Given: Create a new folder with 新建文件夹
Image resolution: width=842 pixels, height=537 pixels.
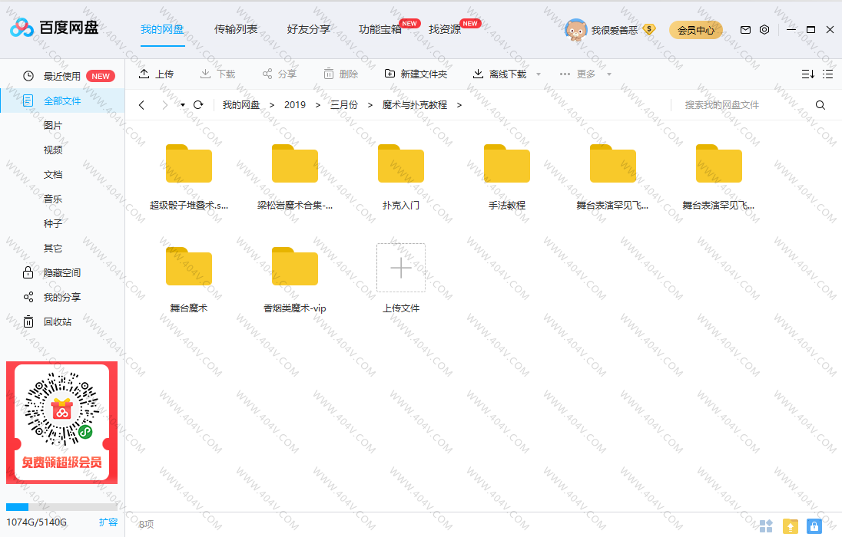Looking at the screenshot, I should 416,74.
